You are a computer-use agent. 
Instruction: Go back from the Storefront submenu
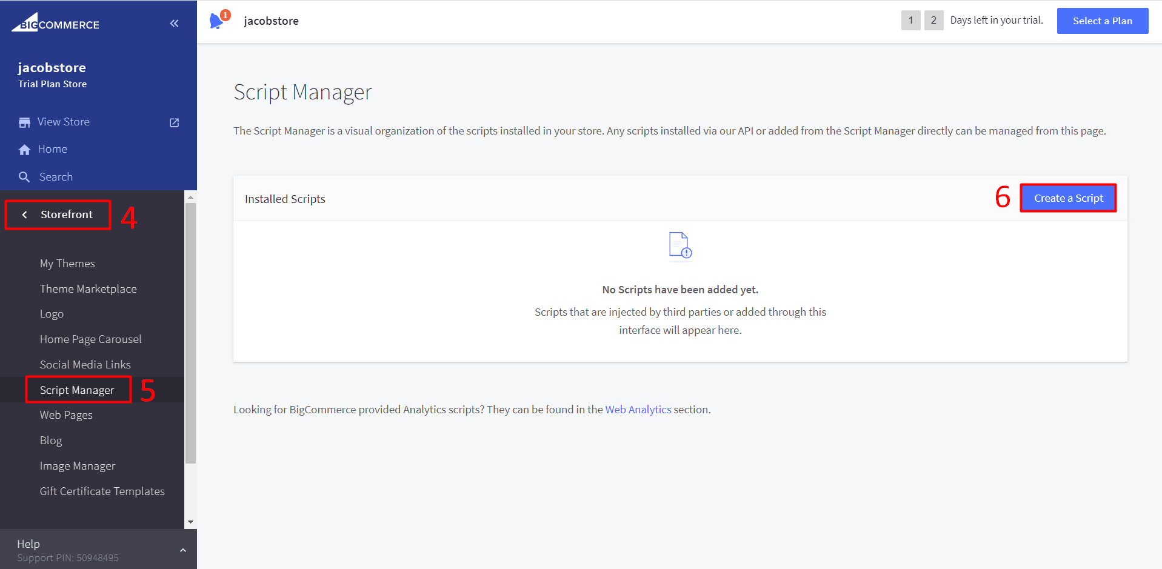coord(25,215)
